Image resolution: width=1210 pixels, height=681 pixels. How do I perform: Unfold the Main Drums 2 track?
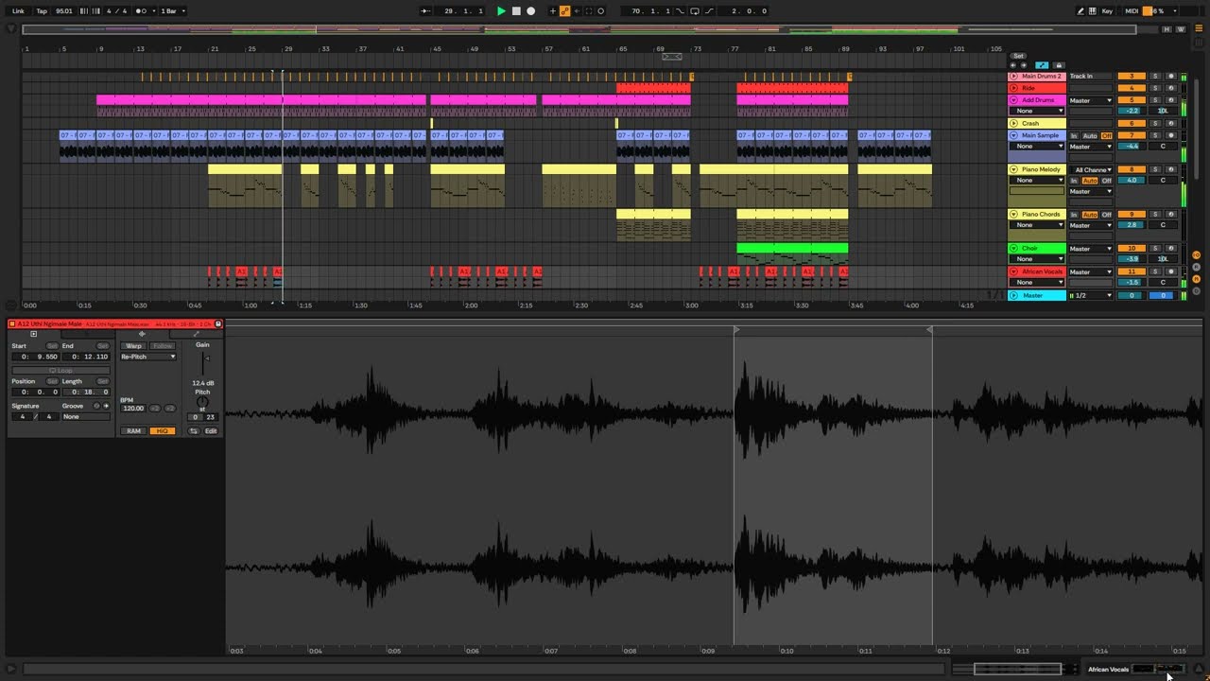click(1013, 76)
